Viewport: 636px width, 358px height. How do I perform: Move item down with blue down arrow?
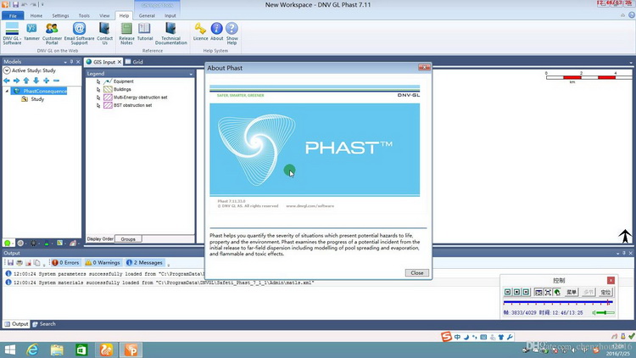tap(36, 81)
